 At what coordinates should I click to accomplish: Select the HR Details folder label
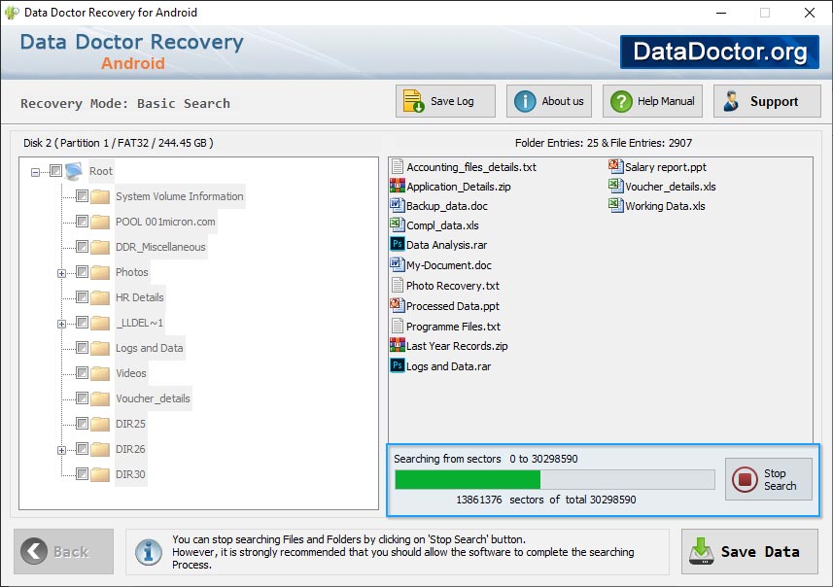[140, 297]
